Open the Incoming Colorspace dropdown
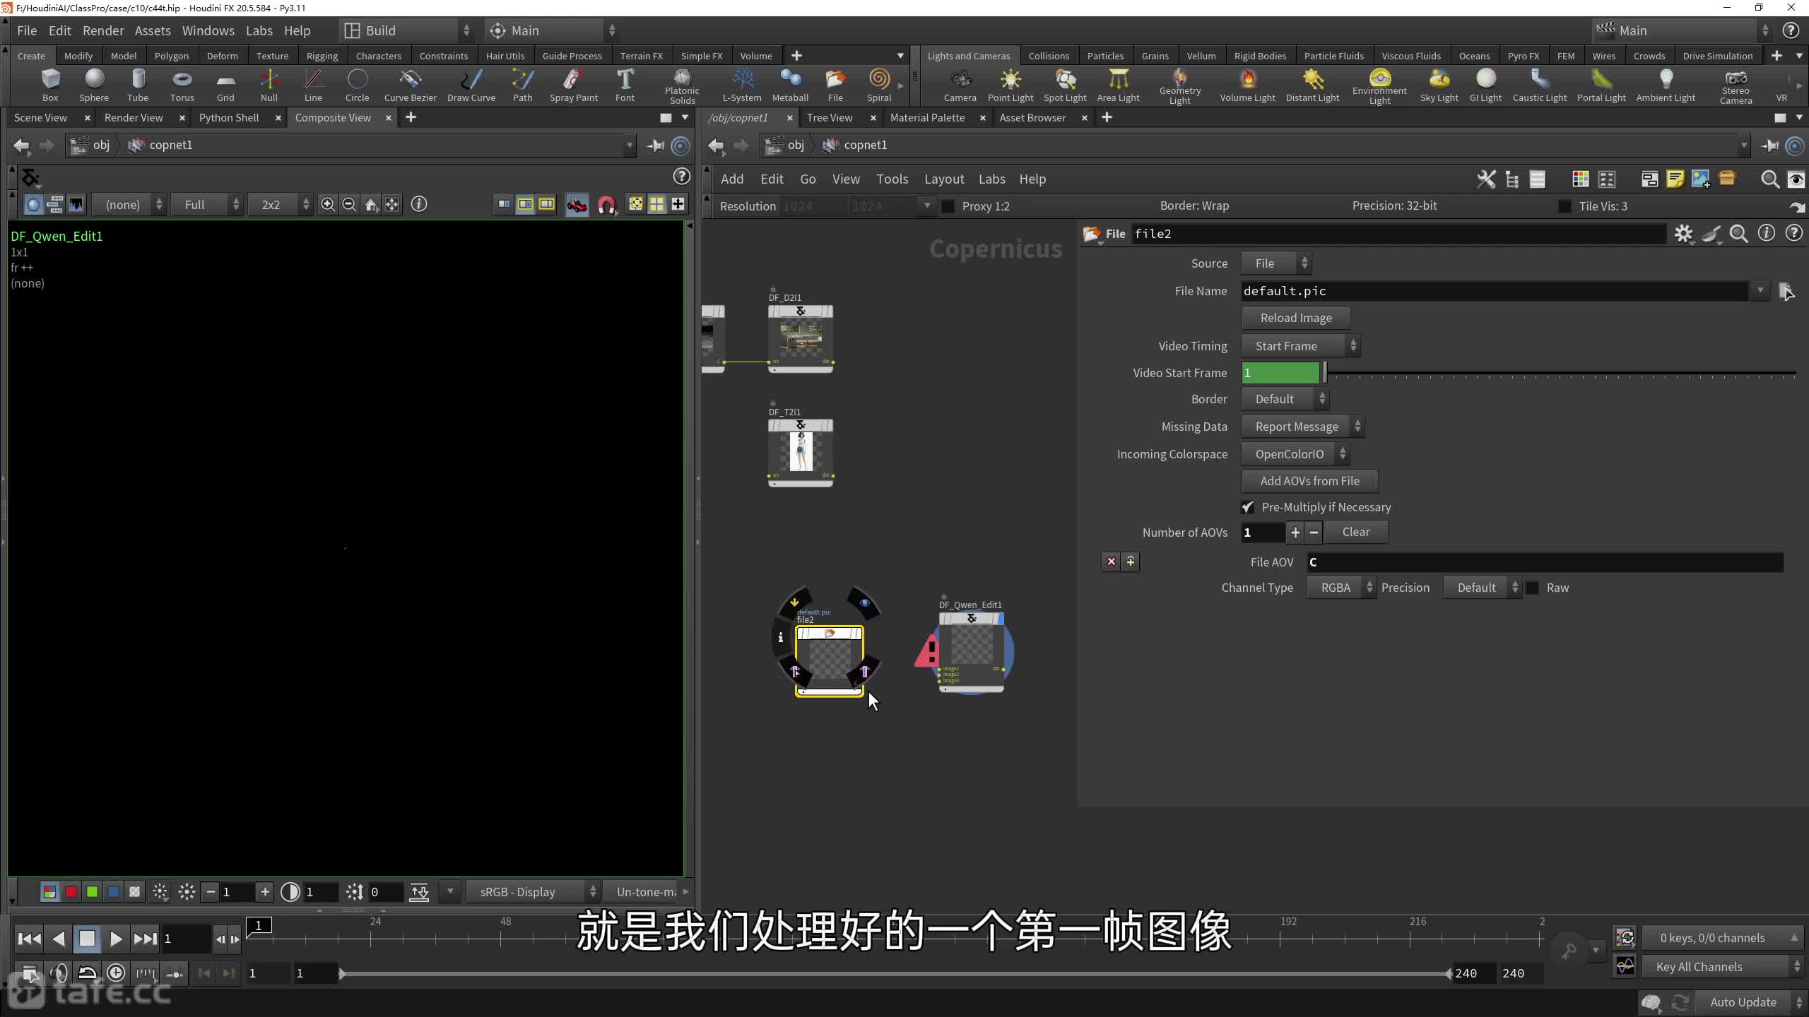 point(1295,454)
